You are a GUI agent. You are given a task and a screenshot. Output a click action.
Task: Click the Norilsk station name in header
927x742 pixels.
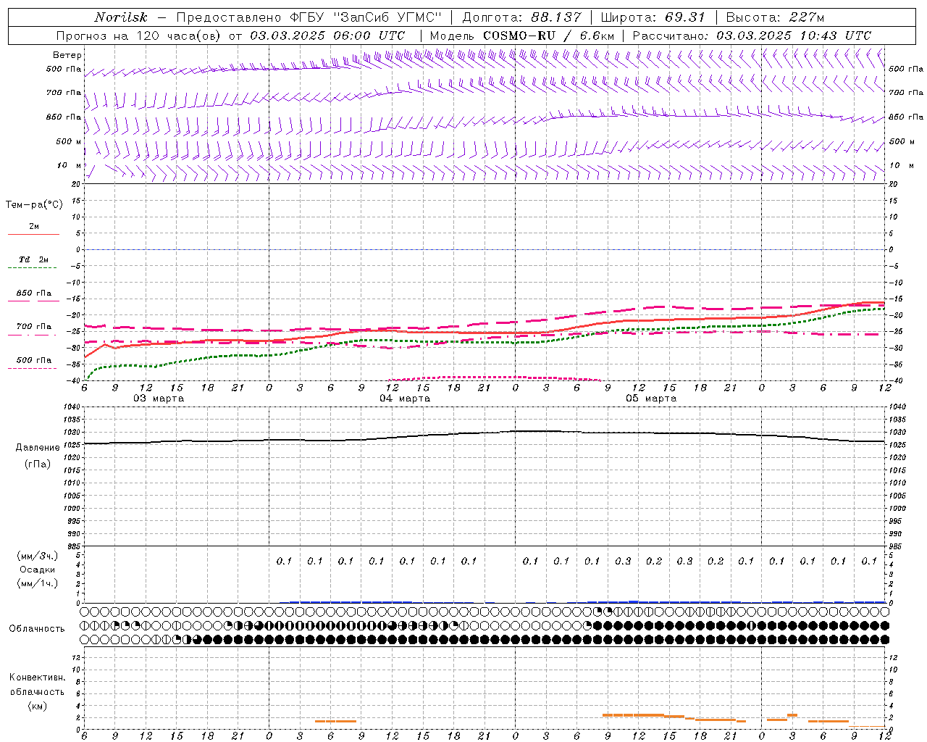click(121, 17)
